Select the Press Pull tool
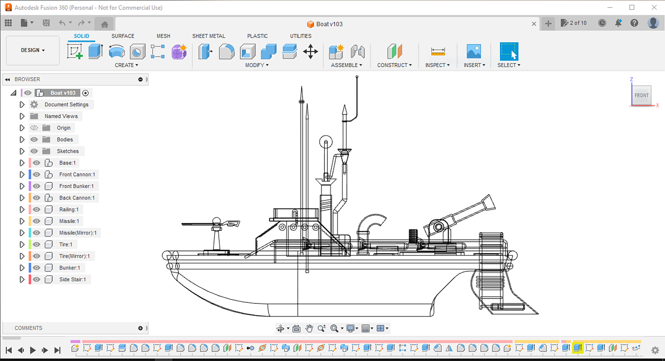 coord(205,52)
